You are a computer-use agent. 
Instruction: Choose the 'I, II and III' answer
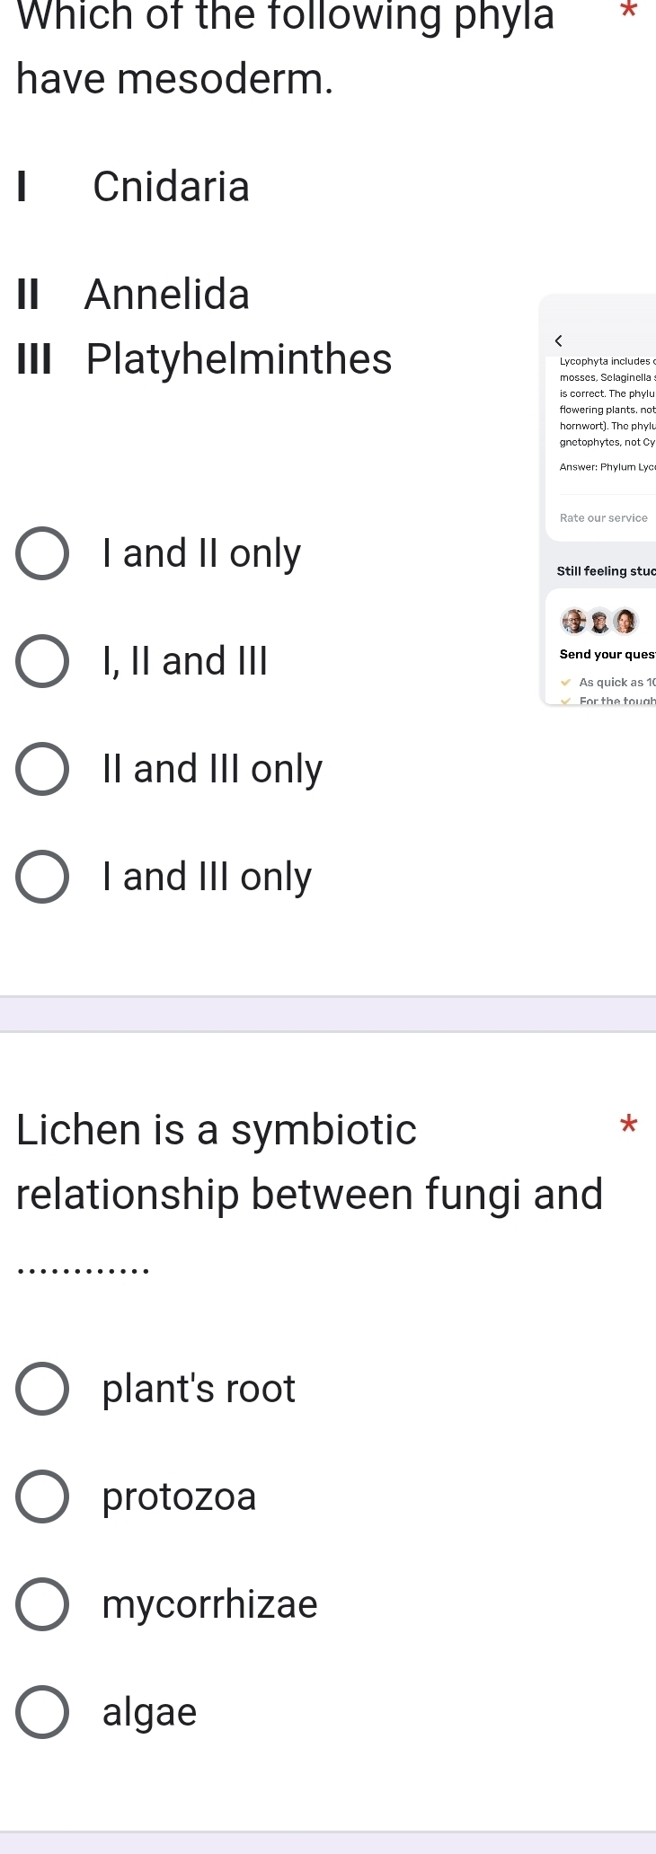41,661
